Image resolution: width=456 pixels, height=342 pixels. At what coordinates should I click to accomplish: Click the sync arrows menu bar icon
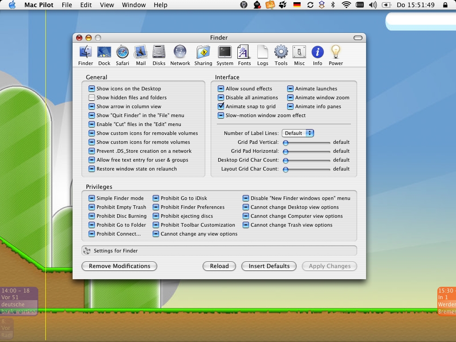[310, 4]
